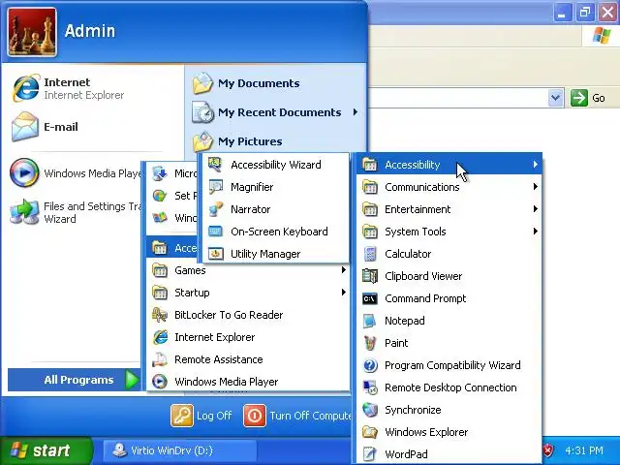
Task: Click the Utility Manager icon
Action: [215, 254]
